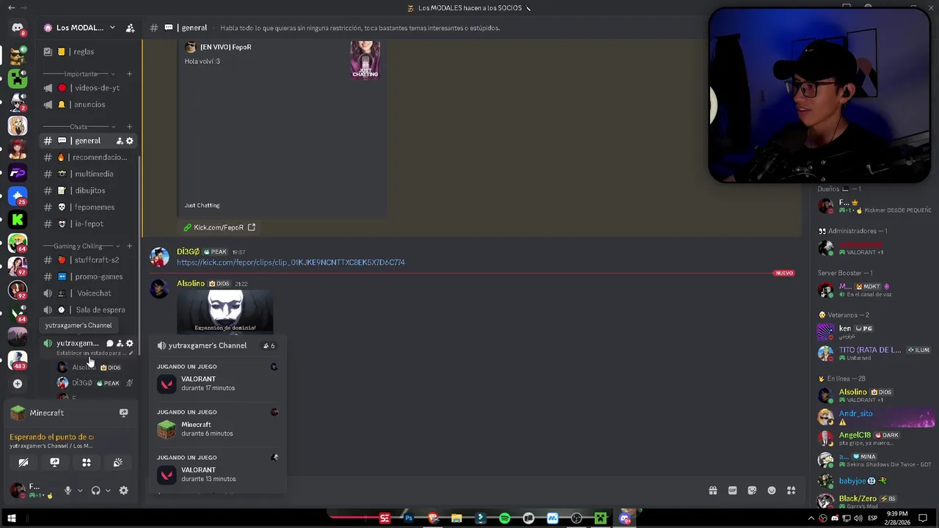Open the emoji picker
Image resolution: width=939 pixels, height=528 pixels.
pyautogui.click(x=772, y=491)
